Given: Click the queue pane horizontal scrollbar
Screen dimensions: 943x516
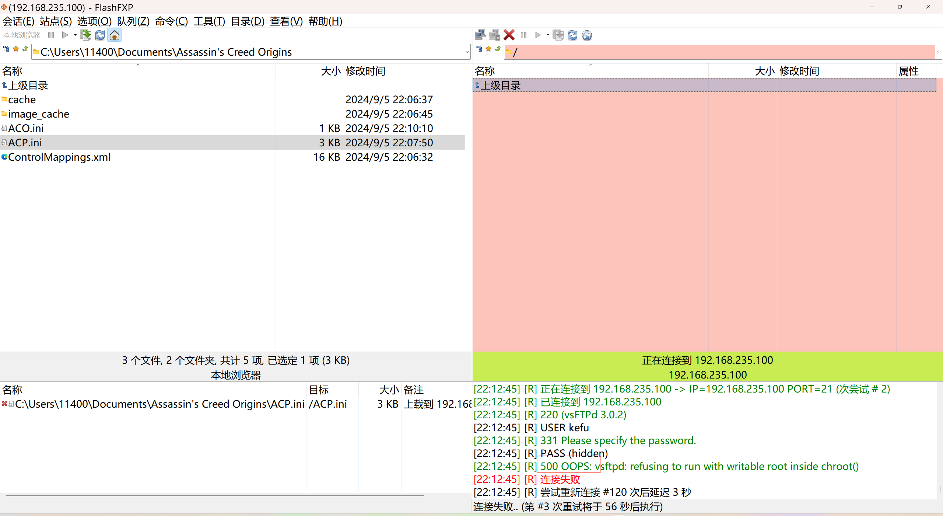Looking at the screenshot, I should (214, 496).
